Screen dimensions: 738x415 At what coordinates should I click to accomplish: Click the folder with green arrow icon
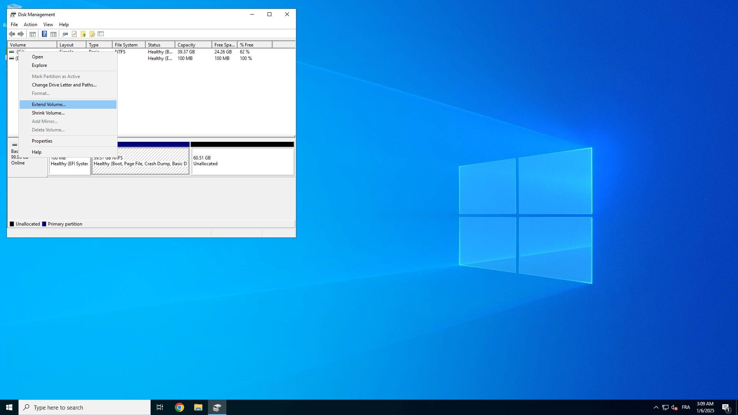coord(83,34)
